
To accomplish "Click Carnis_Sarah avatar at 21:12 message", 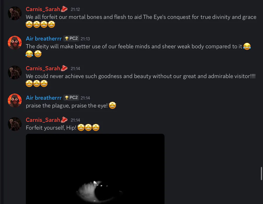I will 15,13.
